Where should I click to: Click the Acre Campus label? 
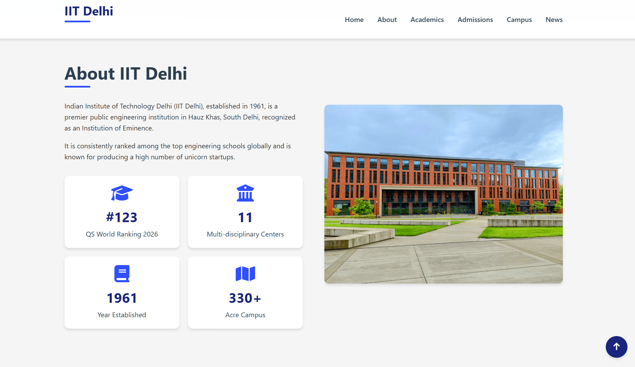click(245, 315)
